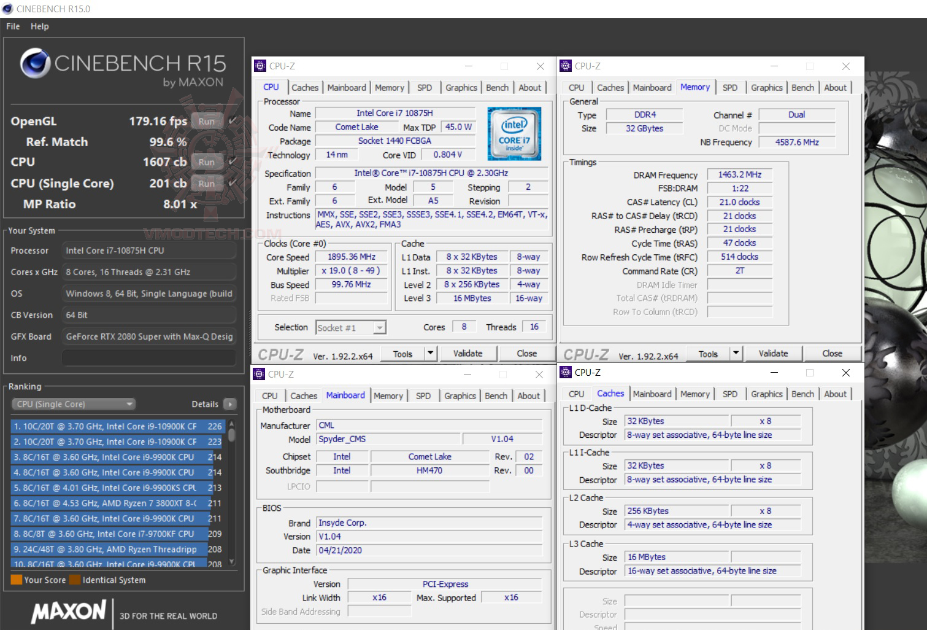
Task: Expand the Tools arrow in the CPU tab window
Action: 431,353
